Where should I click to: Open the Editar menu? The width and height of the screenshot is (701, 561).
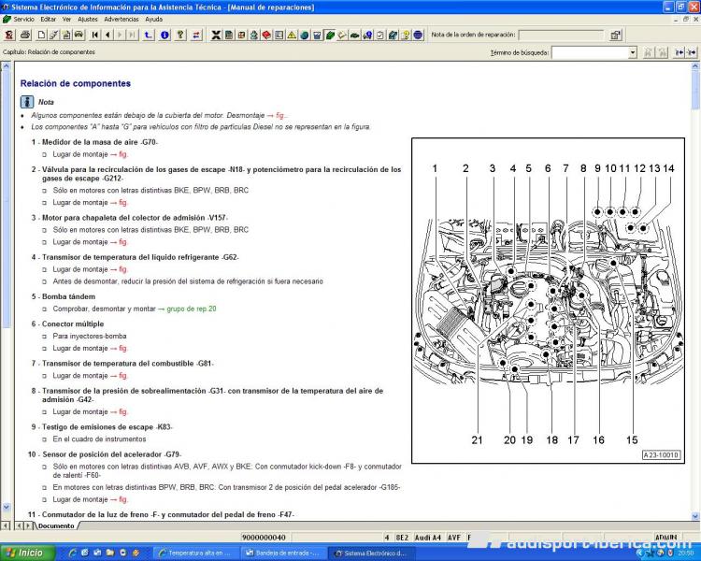coord(49,20)
